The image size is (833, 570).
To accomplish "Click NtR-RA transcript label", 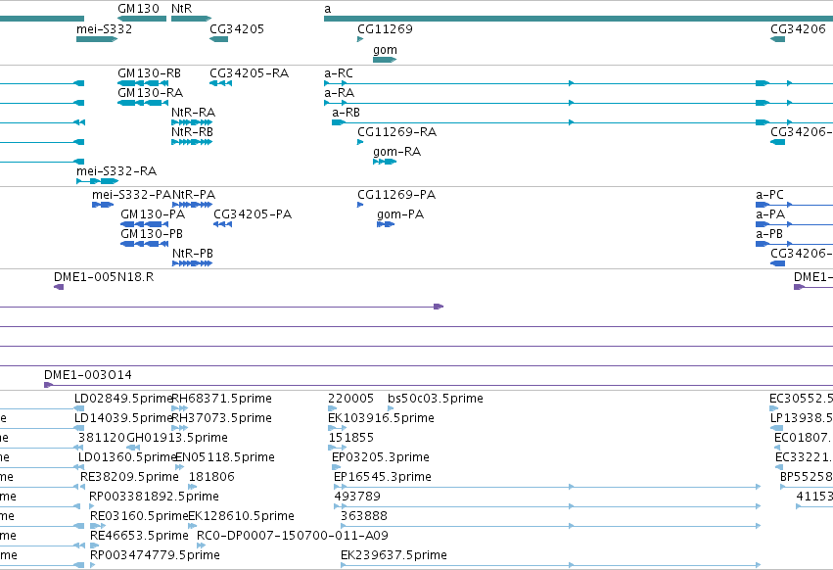I will [x=193, y=113].
